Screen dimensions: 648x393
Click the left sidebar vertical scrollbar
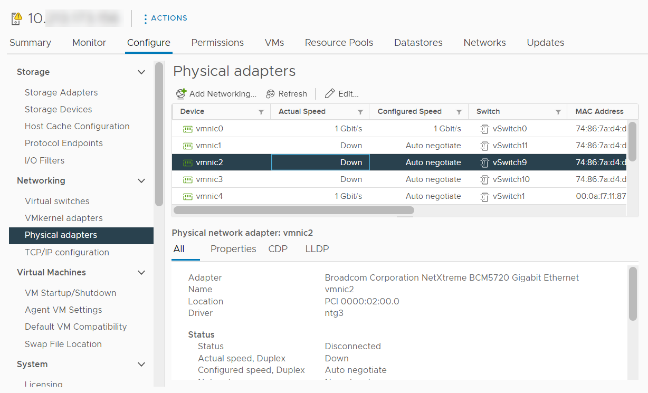(159, 134)
